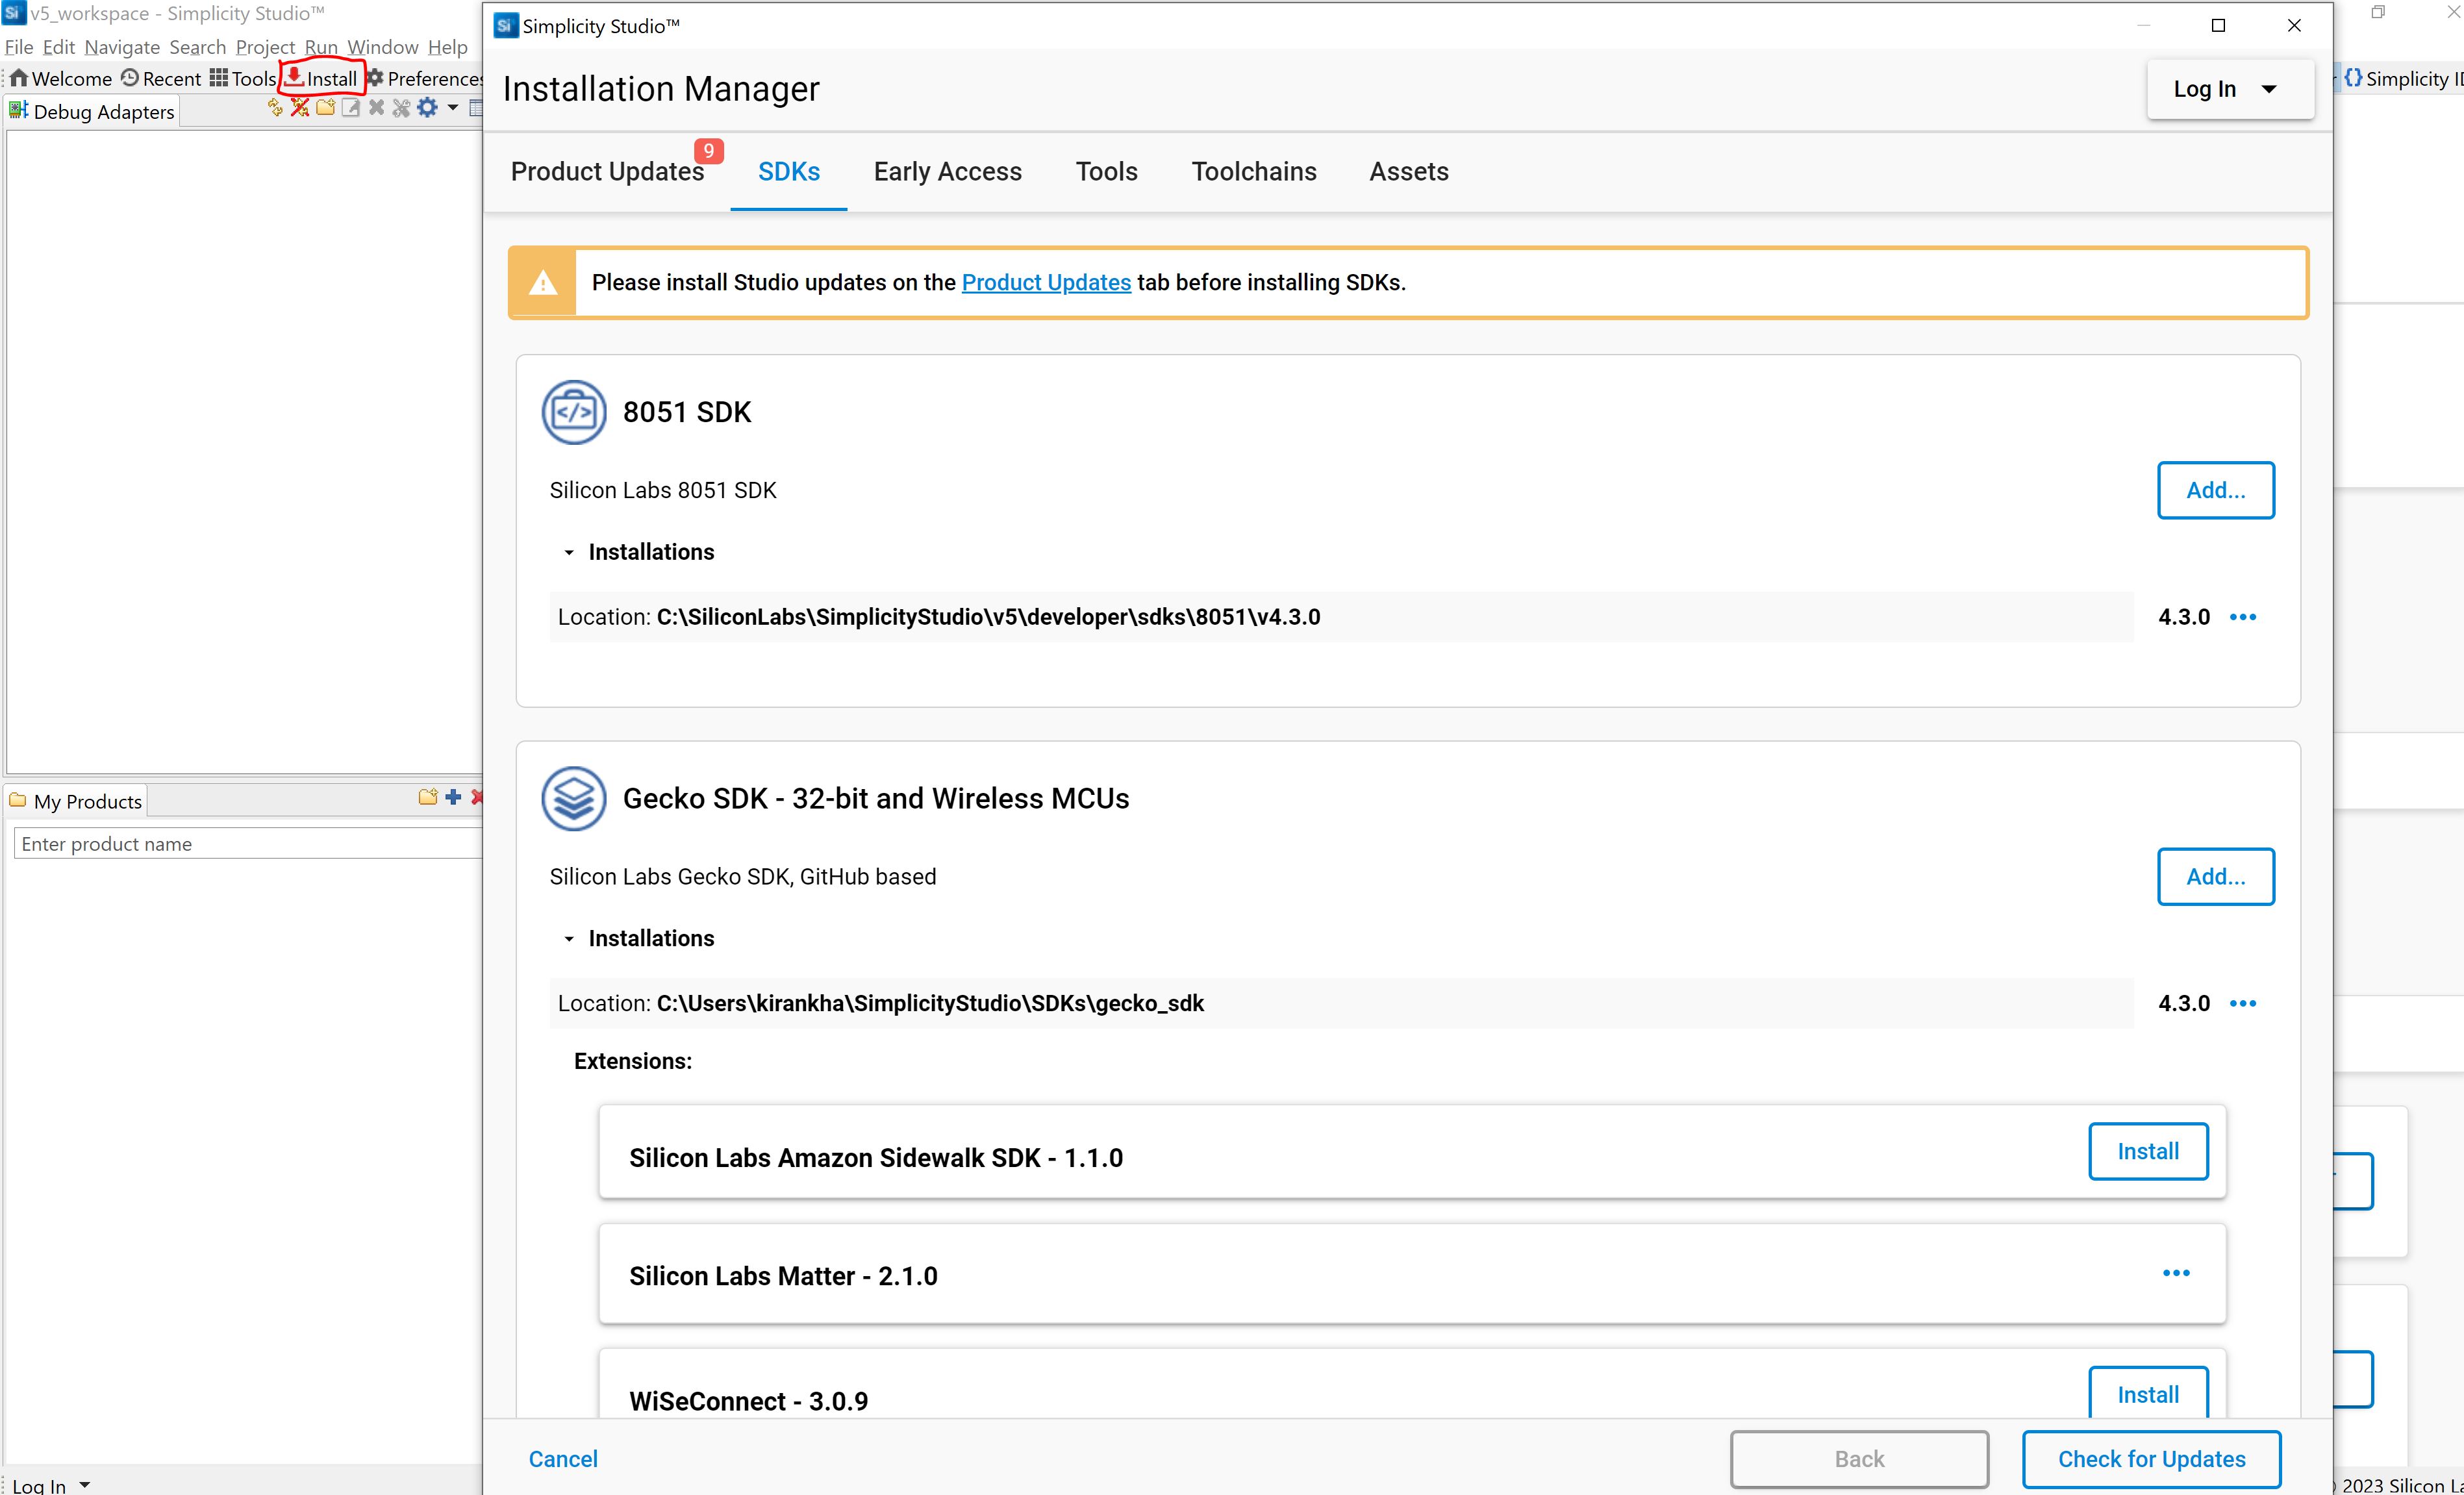Click new folder icon in My Products toolbar

pos(428,797)
